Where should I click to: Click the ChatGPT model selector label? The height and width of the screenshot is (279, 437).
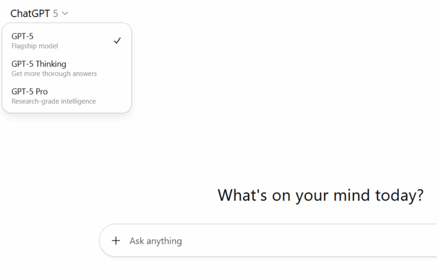[39, 14]
